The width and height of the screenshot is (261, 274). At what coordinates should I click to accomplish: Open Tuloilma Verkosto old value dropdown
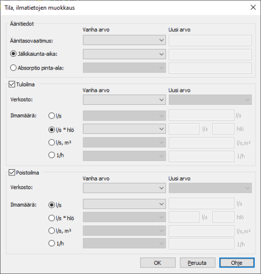pyautogui.click(x=124, y=100)
